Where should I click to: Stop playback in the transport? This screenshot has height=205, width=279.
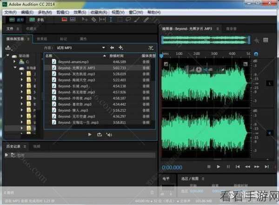[x=209, y=167]
